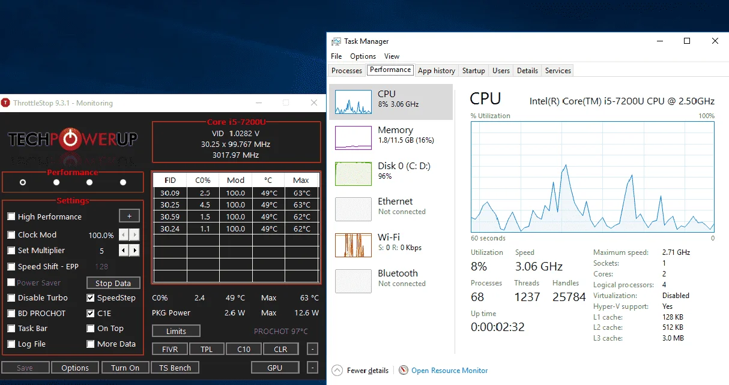The height and width of the screenshot is (385, 729).
Task: Click the CLR button
Action: click(280, 349)
